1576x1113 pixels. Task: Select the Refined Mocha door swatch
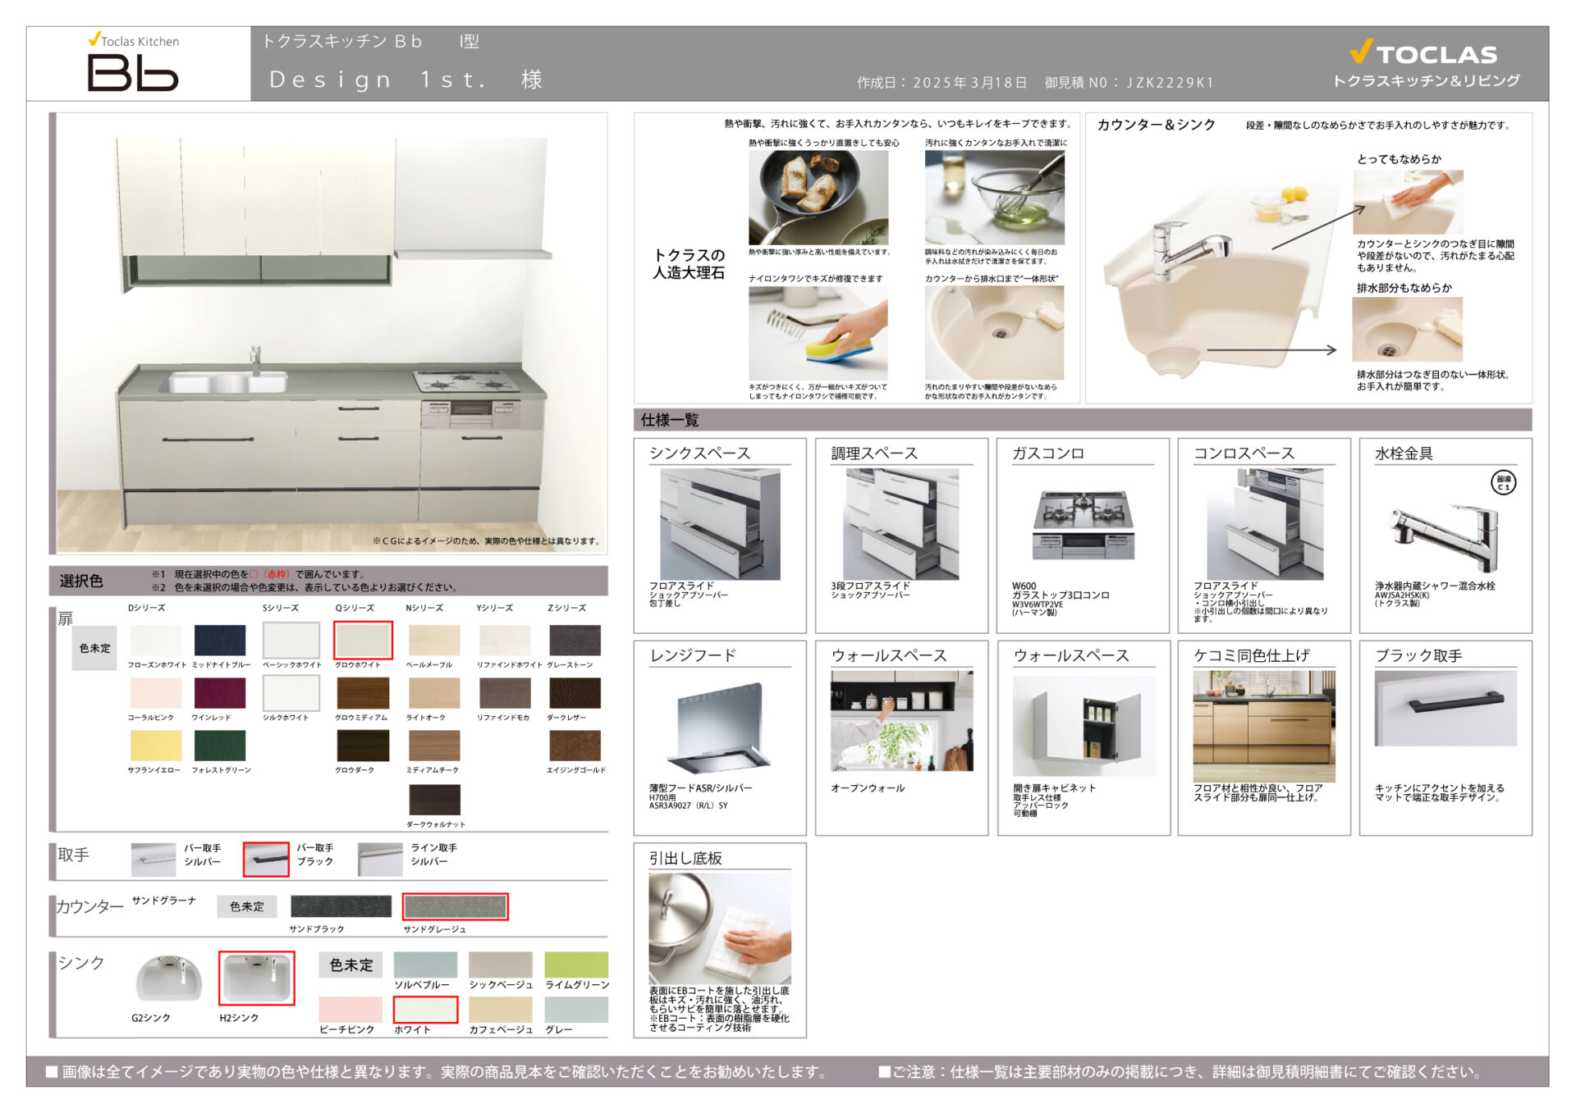[505, 692]
